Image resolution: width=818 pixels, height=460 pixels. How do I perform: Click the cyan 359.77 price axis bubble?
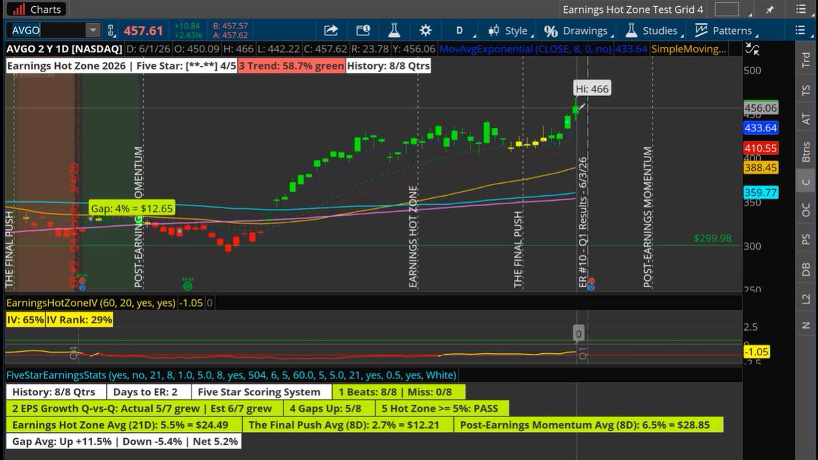(x=761, y=193)
